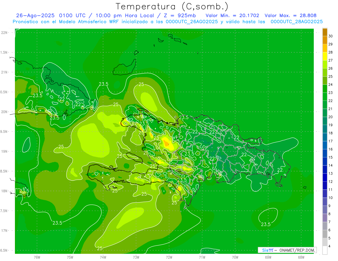This screenshot has height=261, width=338.
Task: Click the legend number '28'
Action: coord(331,52)
